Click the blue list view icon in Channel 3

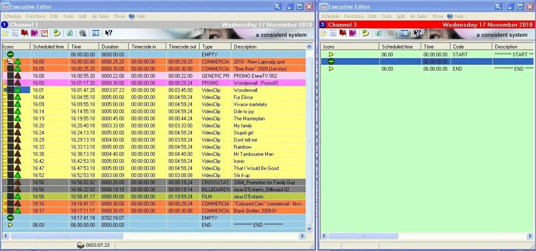(405, 33)
